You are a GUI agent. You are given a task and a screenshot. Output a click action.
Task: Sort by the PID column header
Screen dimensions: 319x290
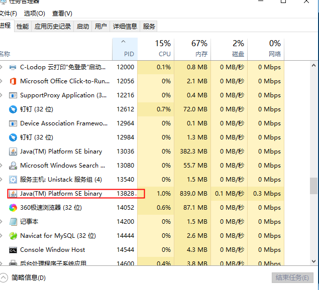(x=125, y=49)
